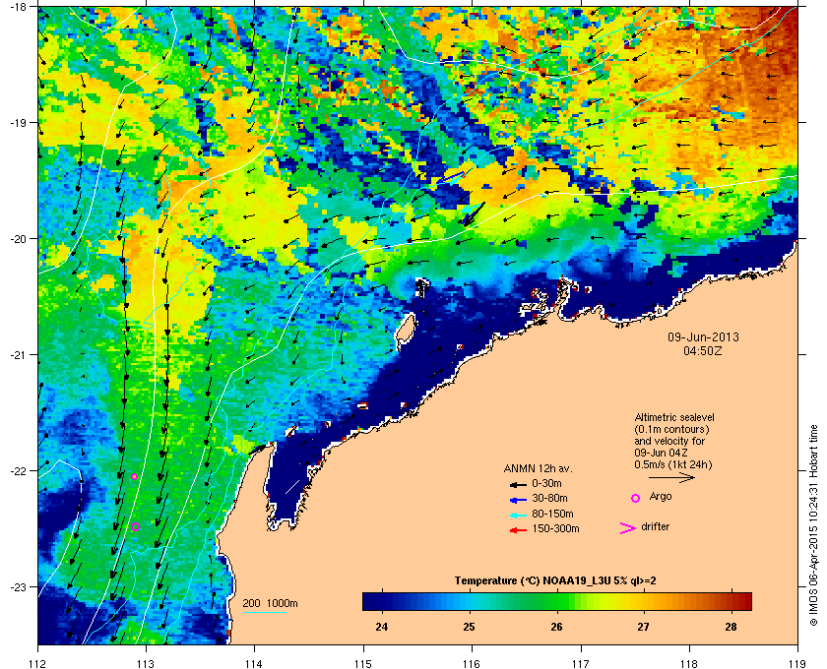Click latitude axis label -22
This screenshot has width=827, height=669.
(x=17, y=470)
